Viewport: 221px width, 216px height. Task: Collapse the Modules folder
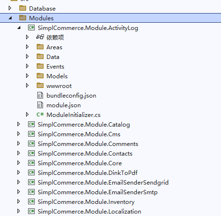[10, 18]
